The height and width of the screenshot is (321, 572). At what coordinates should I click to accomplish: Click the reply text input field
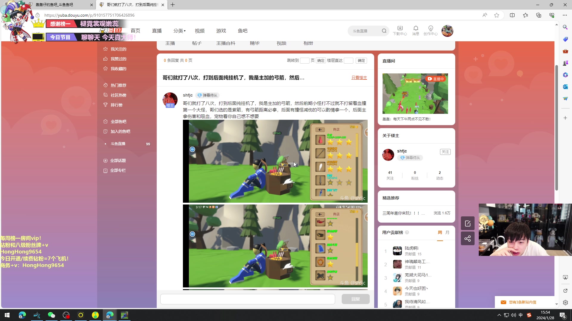click(247, 299)
